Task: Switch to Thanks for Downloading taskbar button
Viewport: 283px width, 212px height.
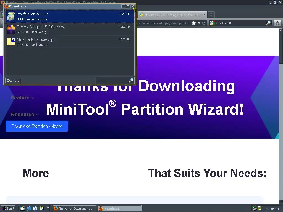Action: [75, 208]
